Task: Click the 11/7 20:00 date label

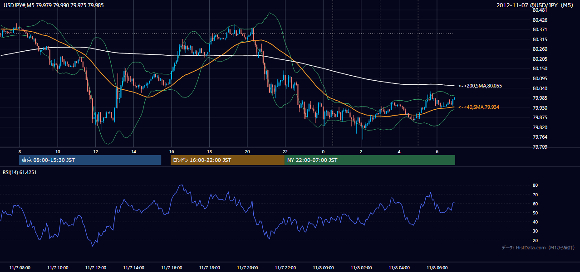Action: pyautogui.click(x=247, y=268)
